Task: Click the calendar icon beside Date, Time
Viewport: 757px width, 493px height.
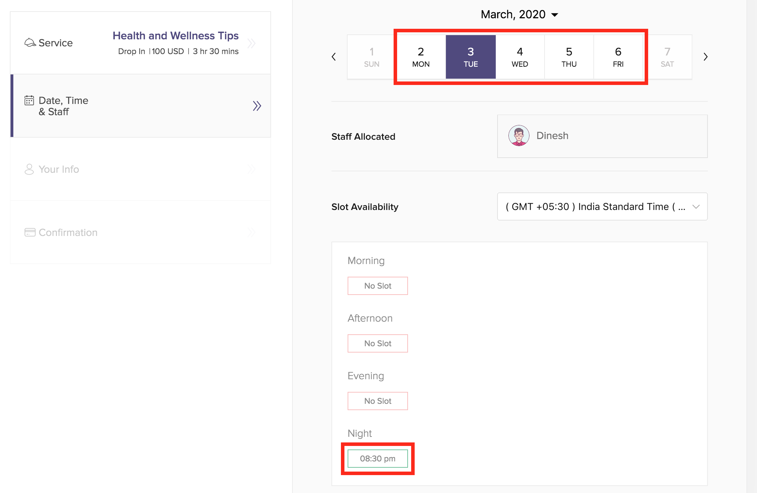Action: coord(29,100)
